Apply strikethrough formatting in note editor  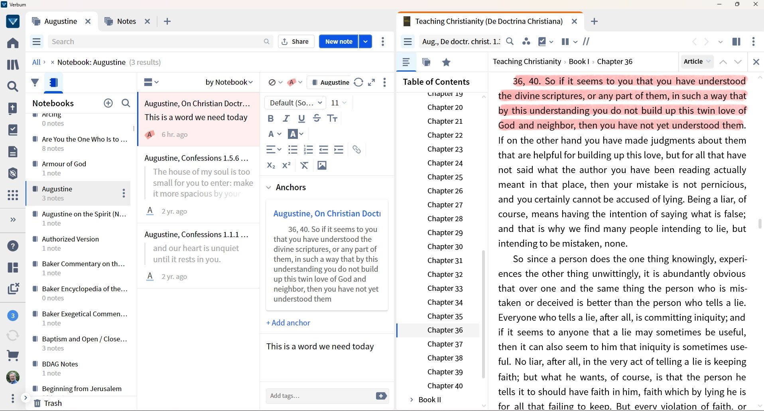pos(317,118)
